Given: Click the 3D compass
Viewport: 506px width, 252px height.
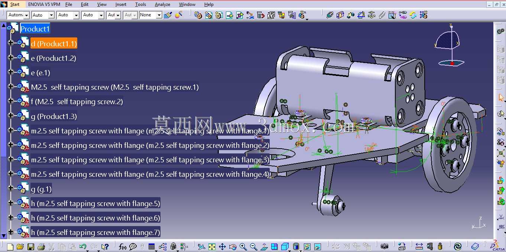Looking at the screenshot, I should coord(450,46).
